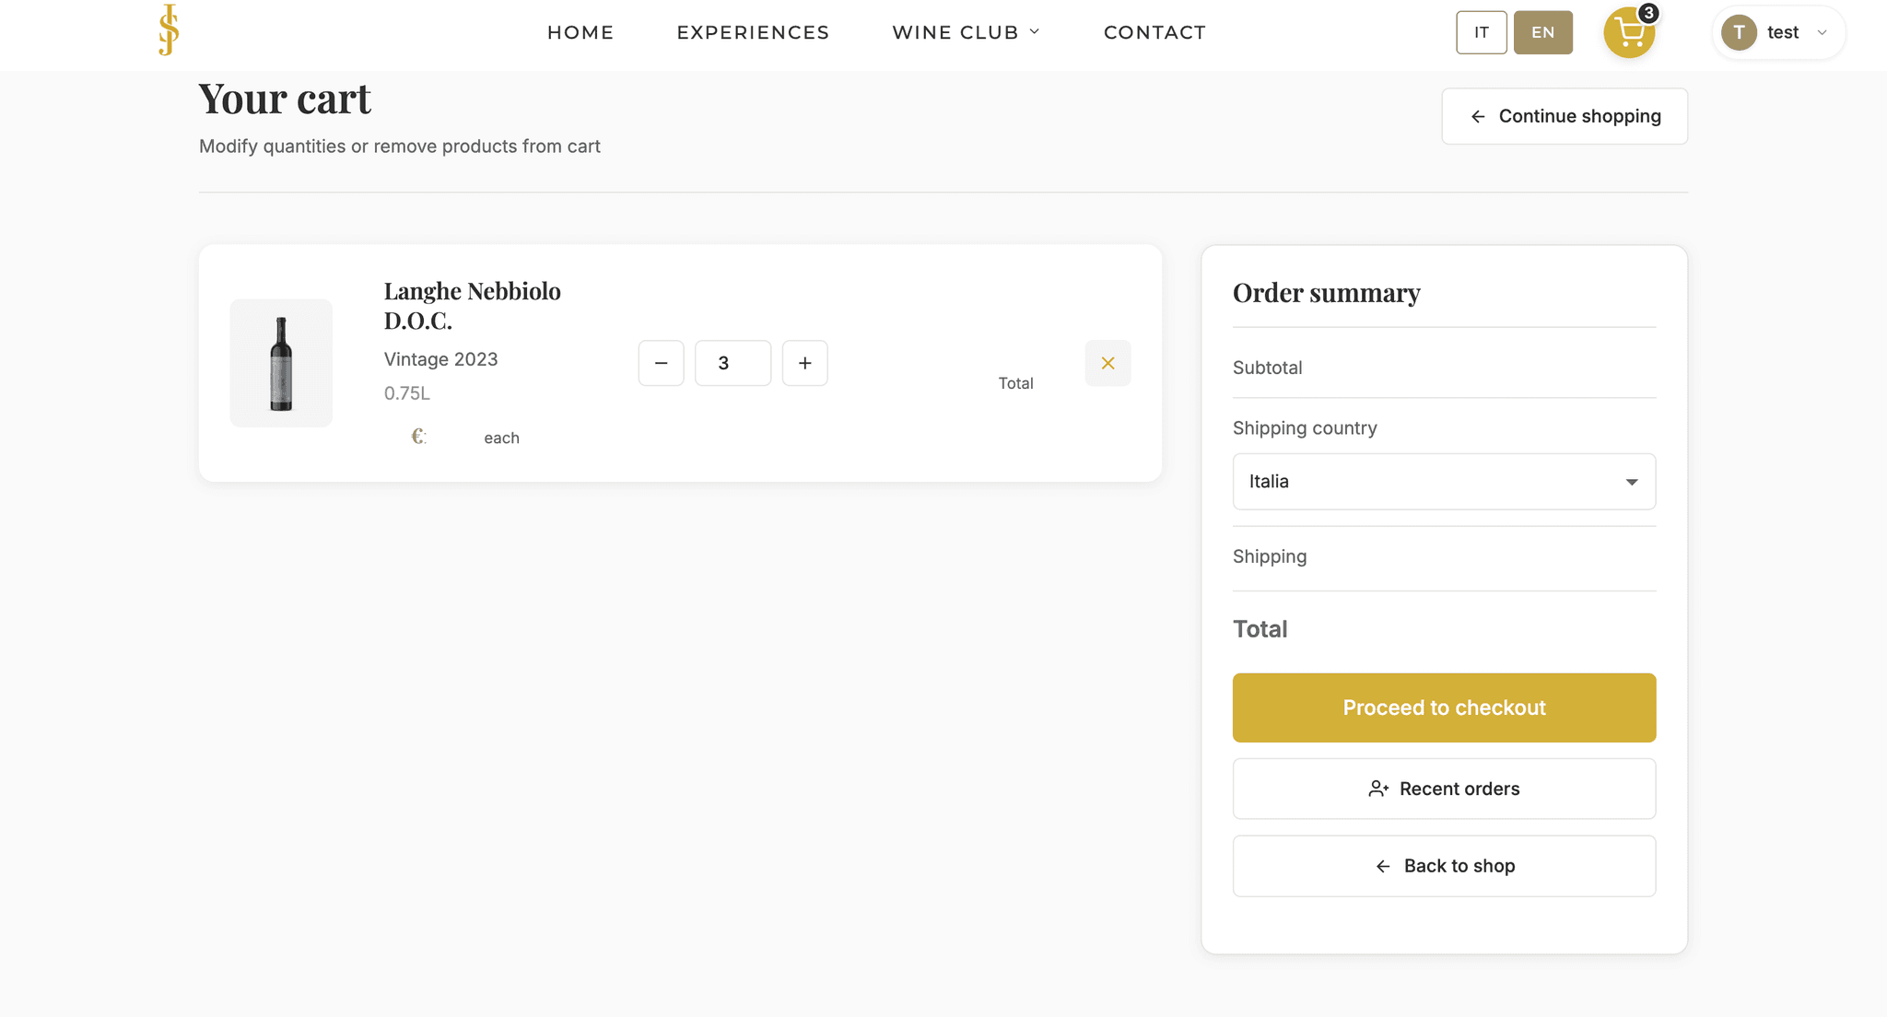Select EN language toggle
Viewport: 1887px width, 1017px height.
pos(1542,32)
